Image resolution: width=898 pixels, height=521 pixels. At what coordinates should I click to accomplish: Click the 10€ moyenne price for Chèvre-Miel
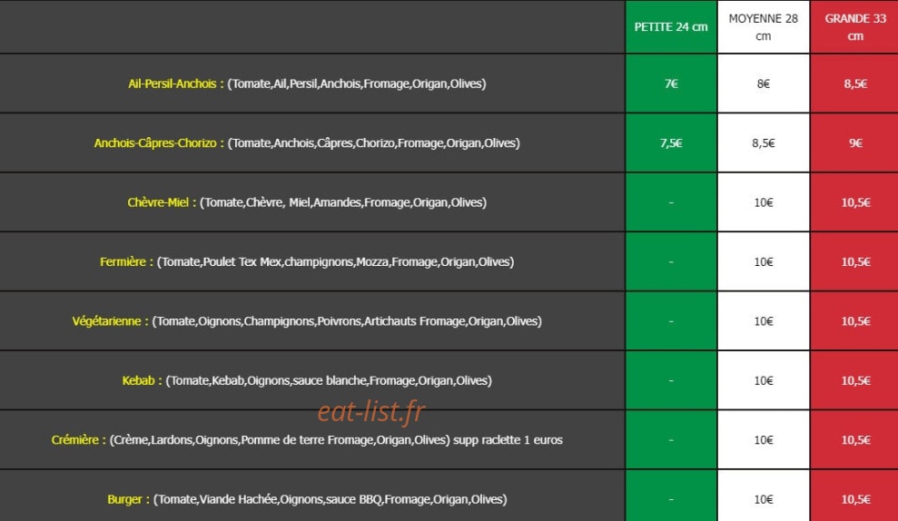[763, 202]
